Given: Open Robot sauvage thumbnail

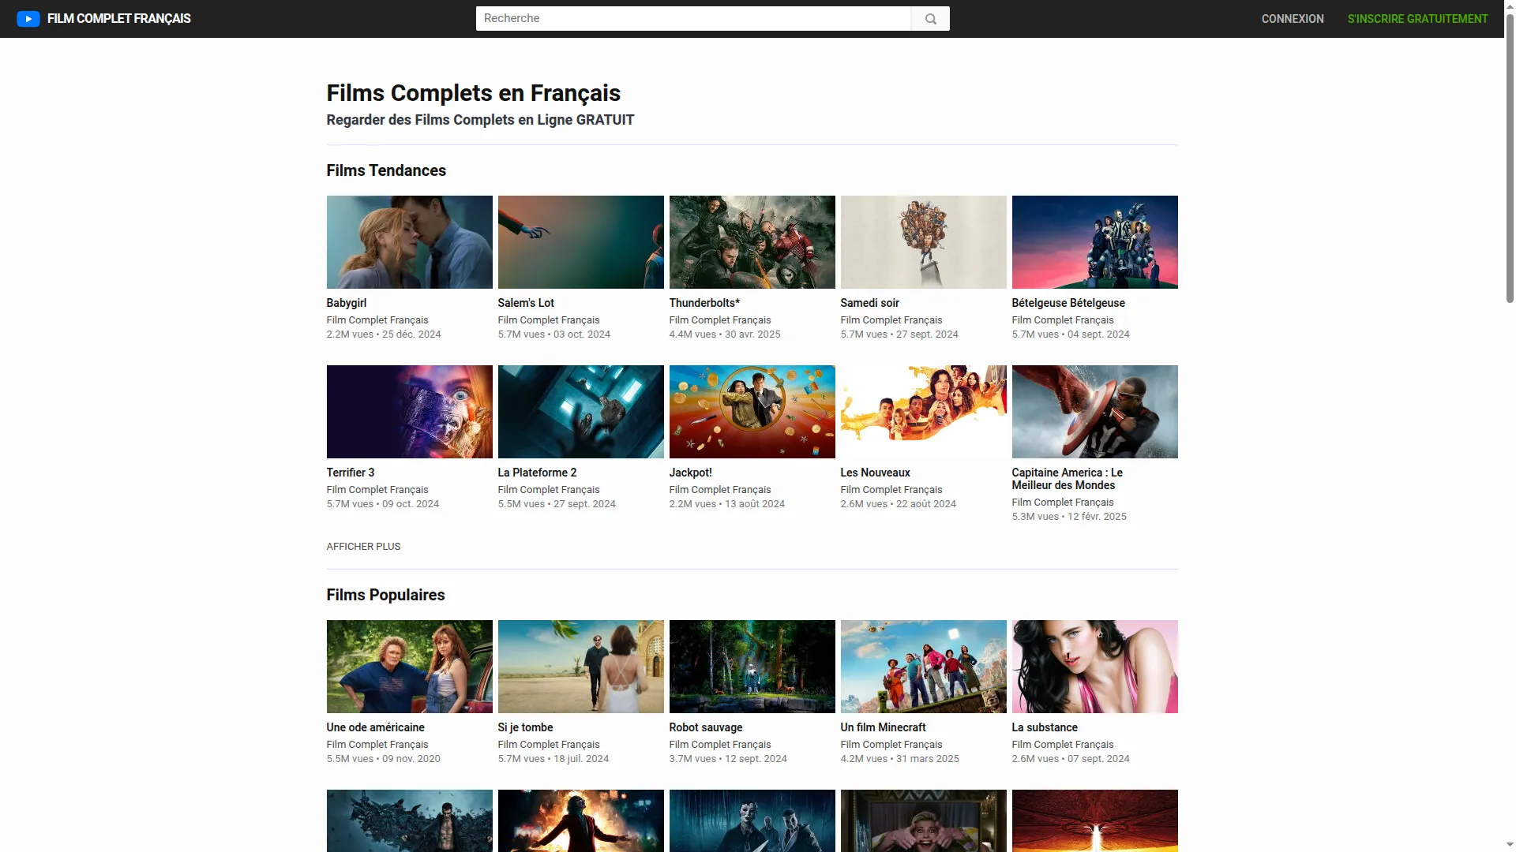Looking at the screenshot, I should (x=752, y=667).
